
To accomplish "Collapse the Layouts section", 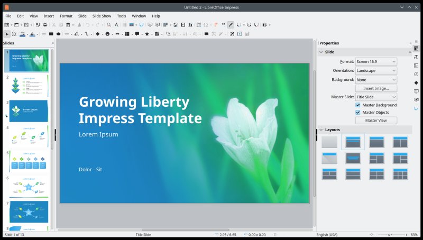I will (x=321, y=130).
